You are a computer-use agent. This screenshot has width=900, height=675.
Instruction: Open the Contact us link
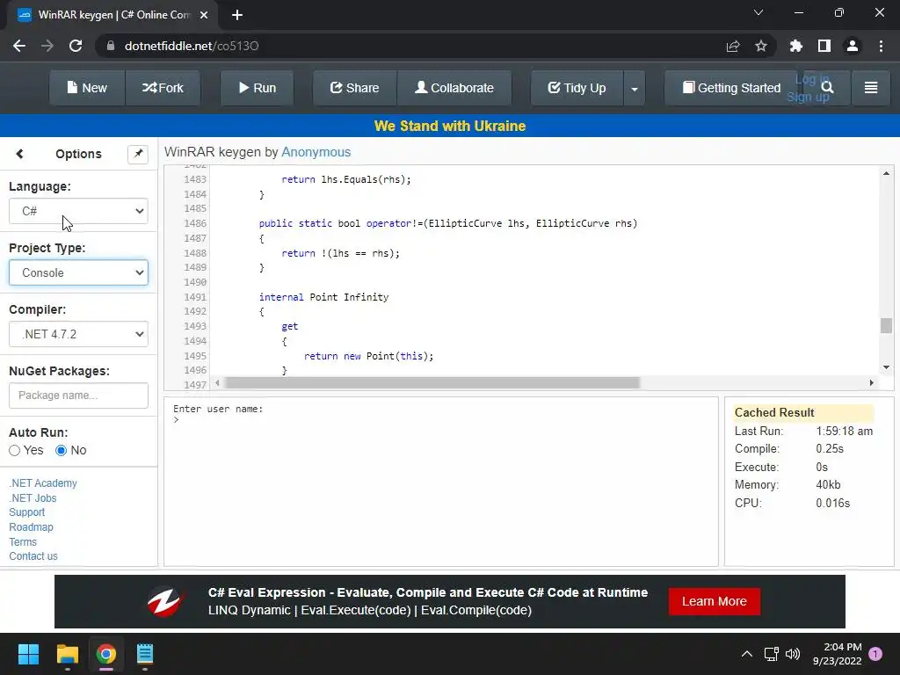tap(33, 556)
